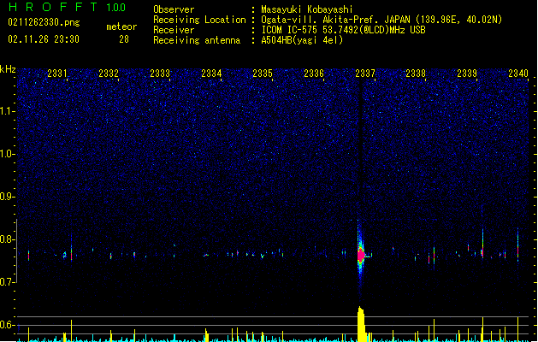Click the 2331 time marker
Viewport: 538px width, 342px height.
tap(57, 74)
